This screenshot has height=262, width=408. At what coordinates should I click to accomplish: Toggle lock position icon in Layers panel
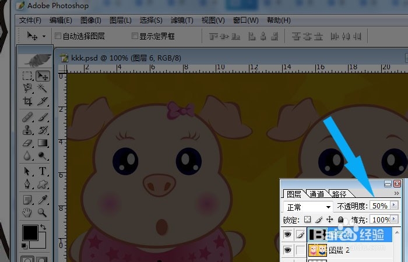(x=330, y=219)
